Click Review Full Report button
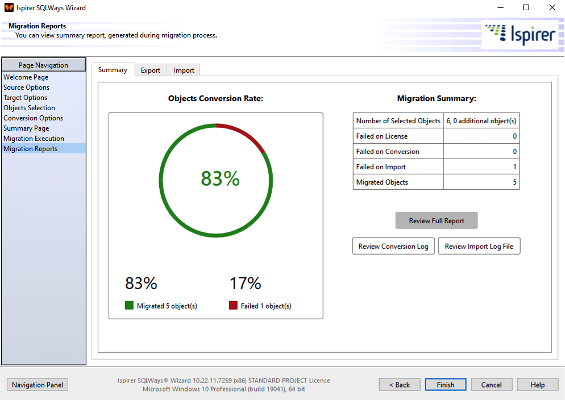Viewport: 565px width, 400px height. [x=437, y=220]
